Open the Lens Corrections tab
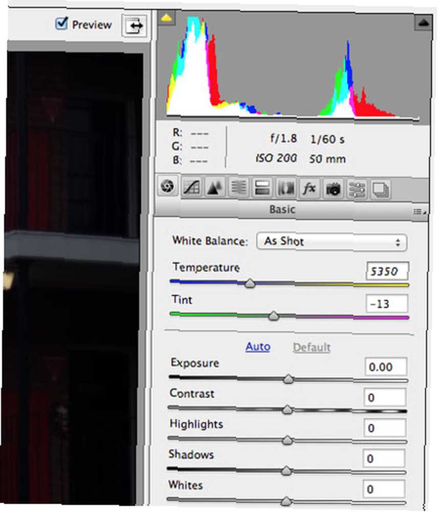 point(286,188)
